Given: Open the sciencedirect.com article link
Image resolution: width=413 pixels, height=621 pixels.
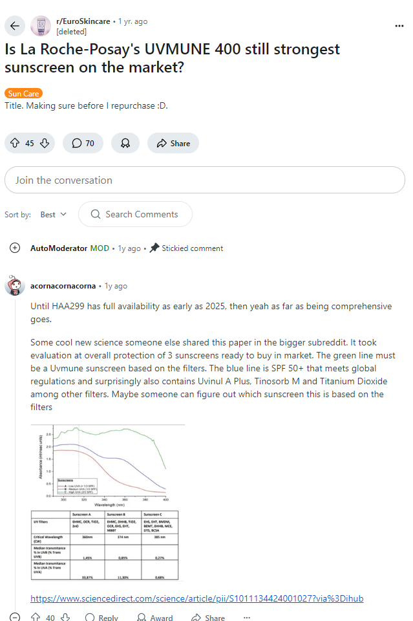Looking at the screenshot, I should pos(196,598).
